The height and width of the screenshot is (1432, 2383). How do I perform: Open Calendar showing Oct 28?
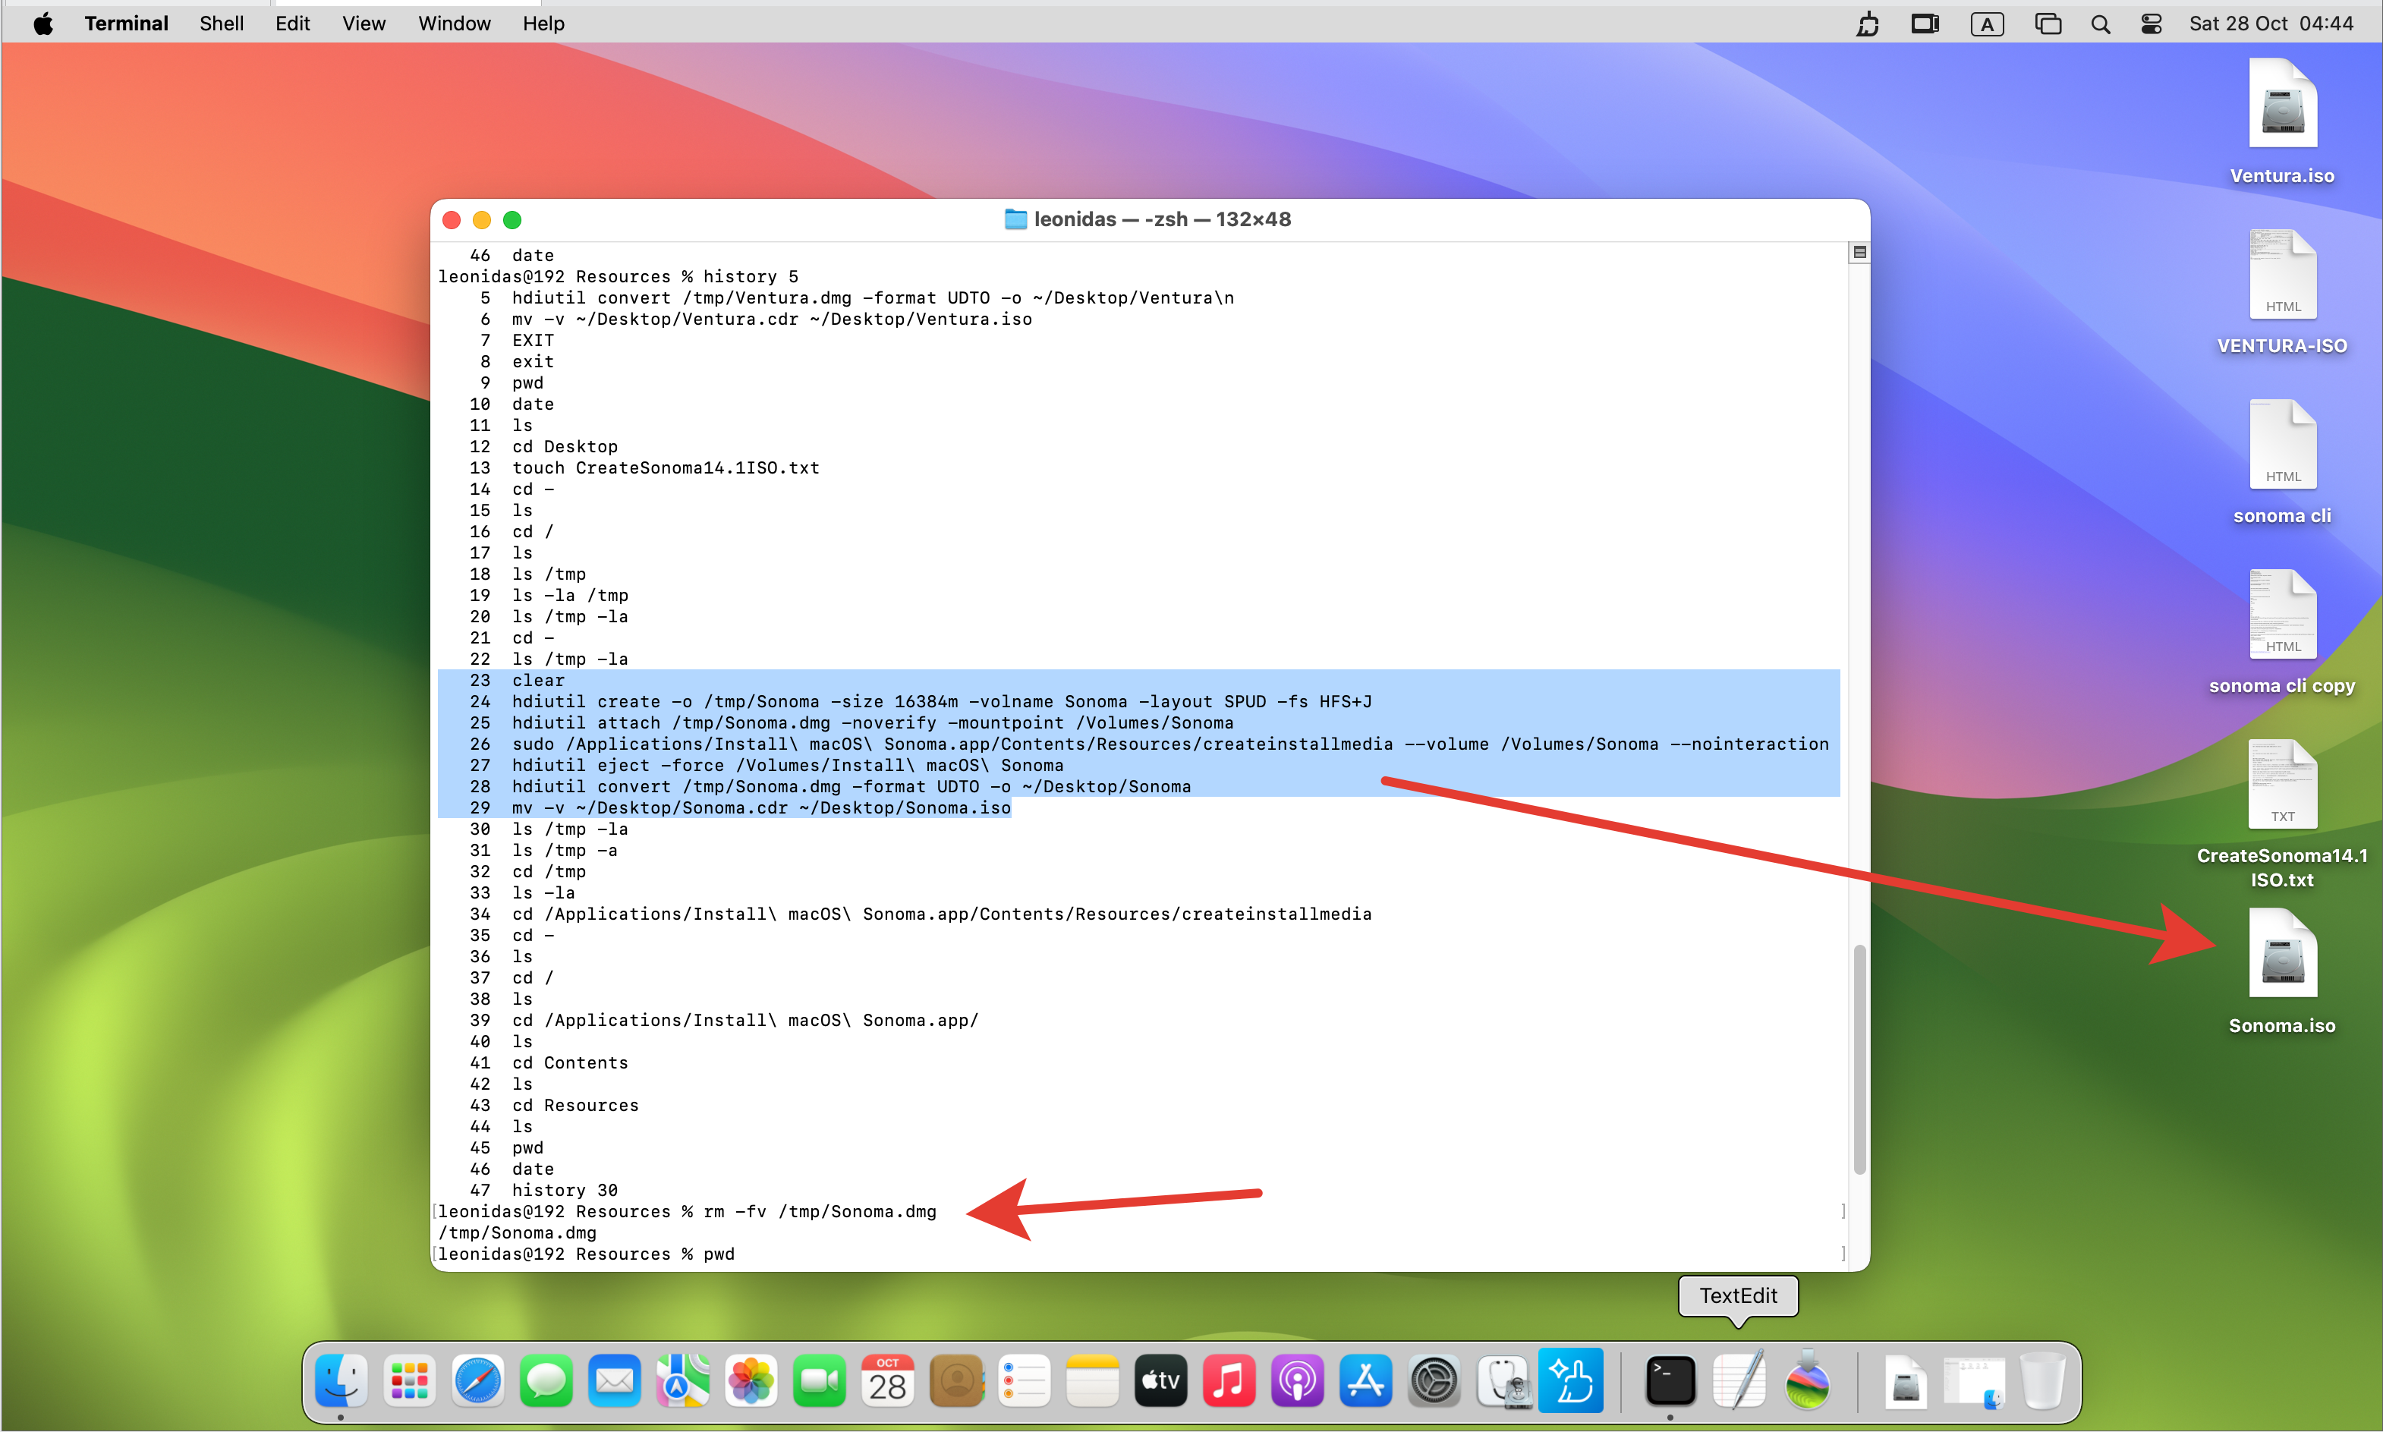[888, 1381]
